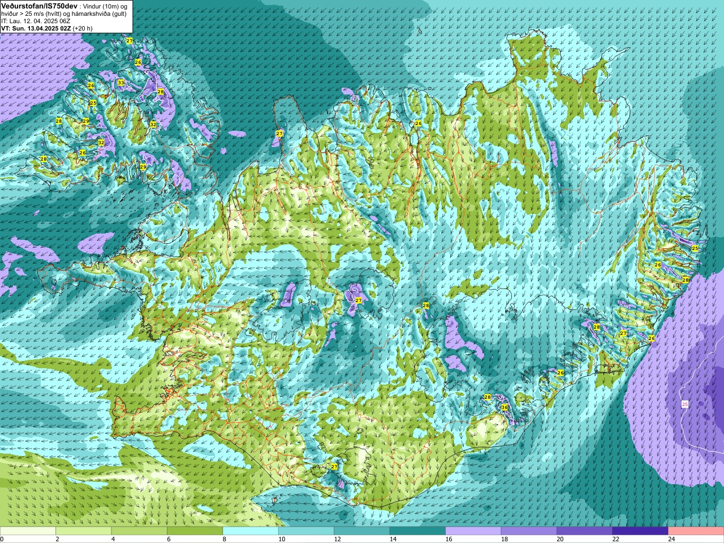Click the yellow '36' gust value label

(504, 407)
